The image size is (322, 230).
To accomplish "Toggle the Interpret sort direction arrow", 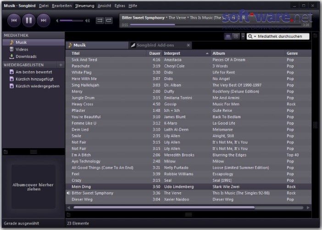I will click(207, 53).
